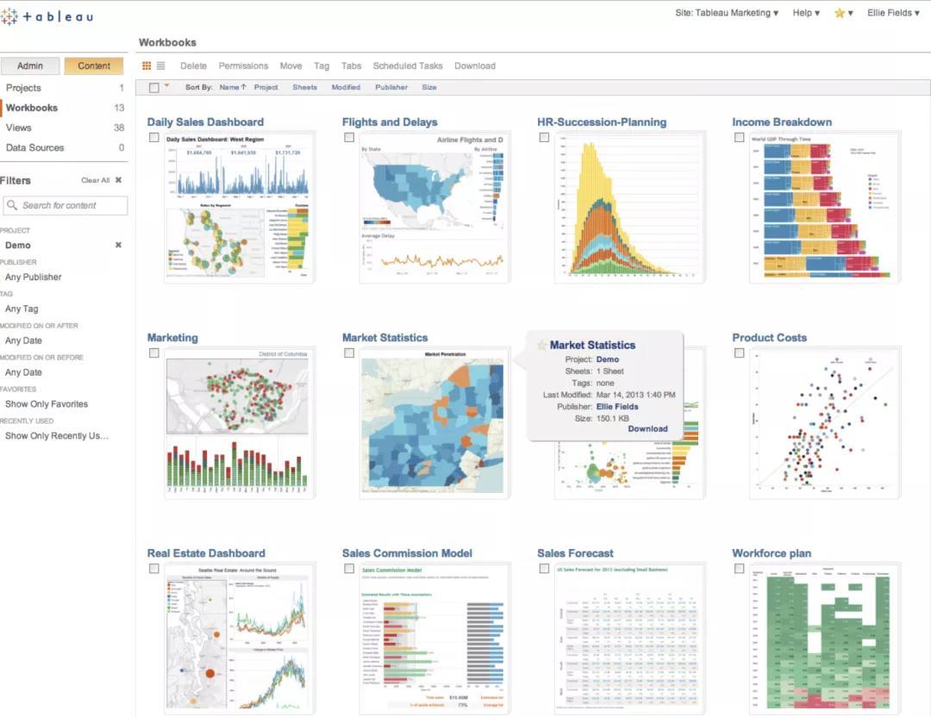931x717 pixels.
Task: Switch to the Content tab
Action: click(x=94, y=65)
